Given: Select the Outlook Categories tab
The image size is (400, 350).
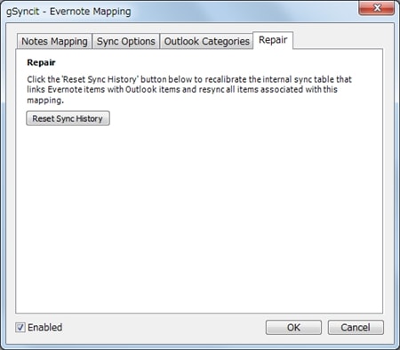Looking at the screenshot, I should [206, 41].
